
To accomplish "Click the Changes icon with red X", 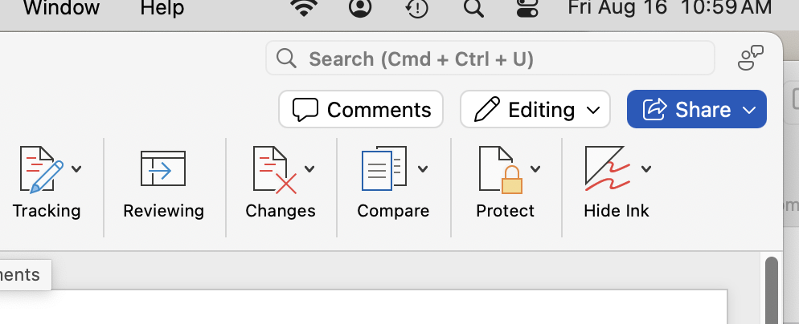I will click(275, 169).
